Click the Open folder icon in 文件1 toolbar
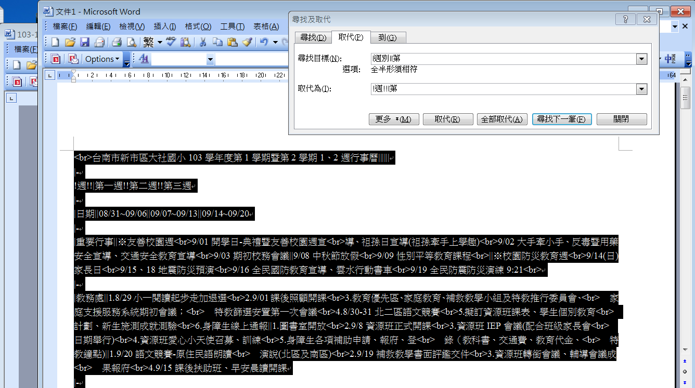This screenshot has width=695, height=388. (x=70, y=42)
